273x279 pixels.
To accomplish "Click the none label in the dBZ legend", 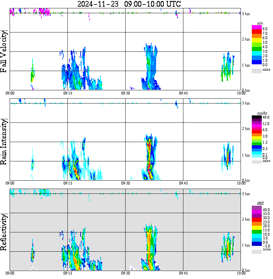I will [267, 249].
